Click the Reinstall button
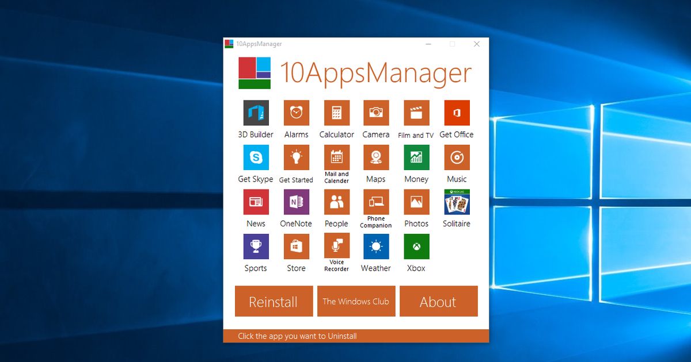Image resolution: width=691 pixels, height=362 pixels. (x=274, y=301)
